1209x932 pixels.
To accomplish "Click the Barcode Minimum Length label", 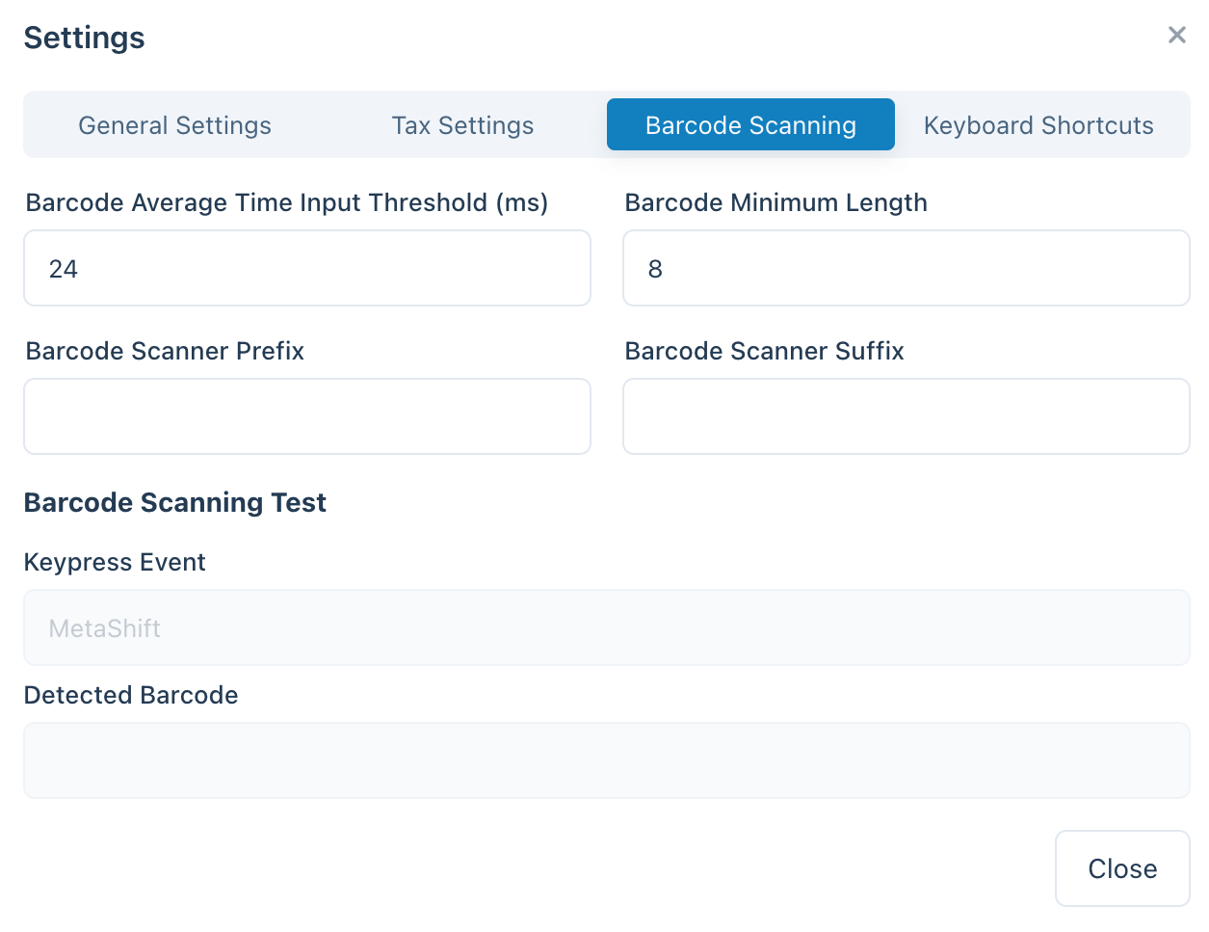I will point(776,202).
